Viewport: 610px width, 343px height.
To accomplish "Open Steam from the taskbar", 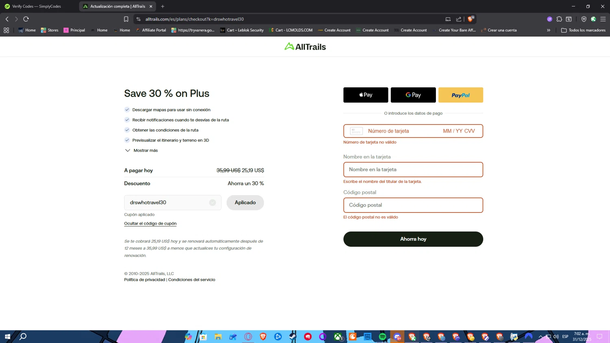I will click(293, 336).
